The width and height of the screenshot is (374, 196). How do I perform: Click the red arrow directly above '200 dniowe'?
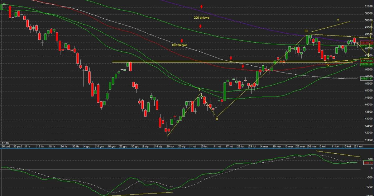pyautogui.click(x=202, y=7)
